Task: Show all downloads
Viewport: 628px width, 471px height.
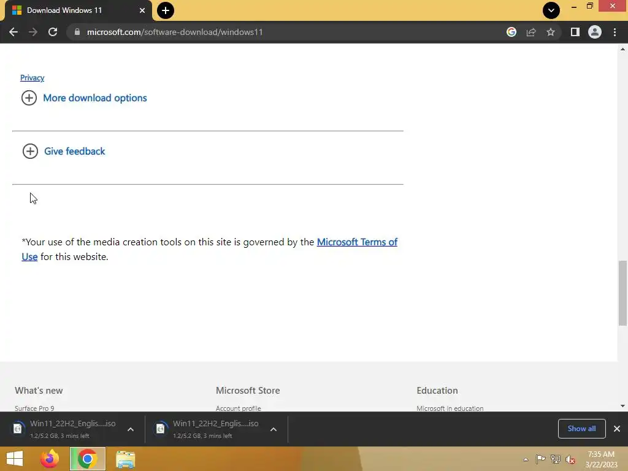Action: click(581, 429)
